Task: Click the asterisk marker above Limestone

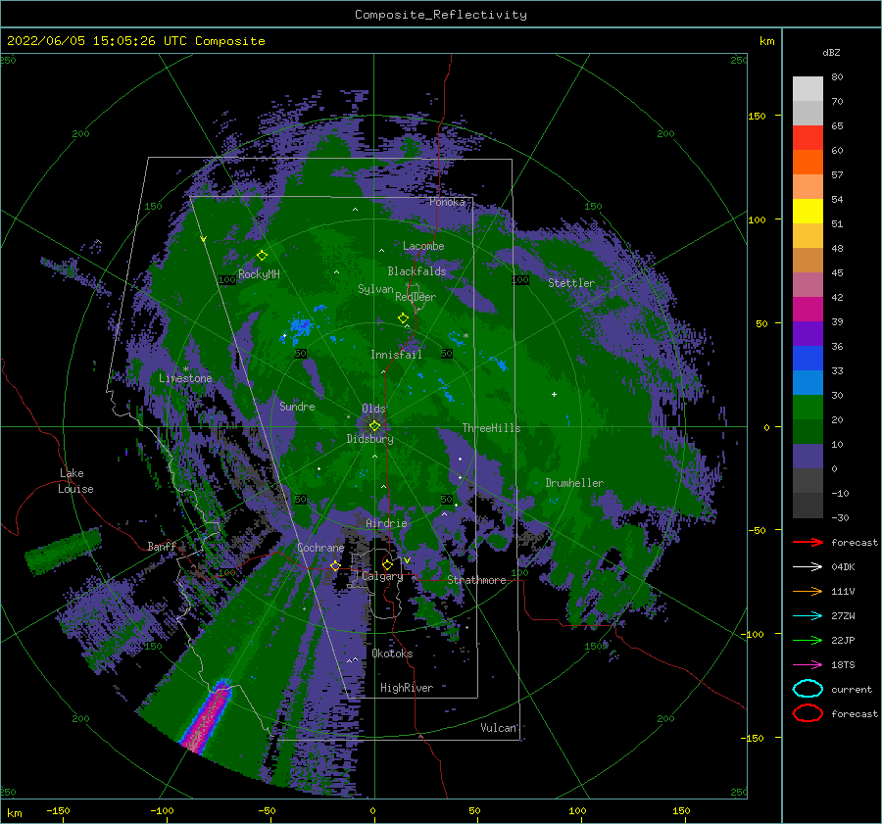Action: click(x=185, y=369)
